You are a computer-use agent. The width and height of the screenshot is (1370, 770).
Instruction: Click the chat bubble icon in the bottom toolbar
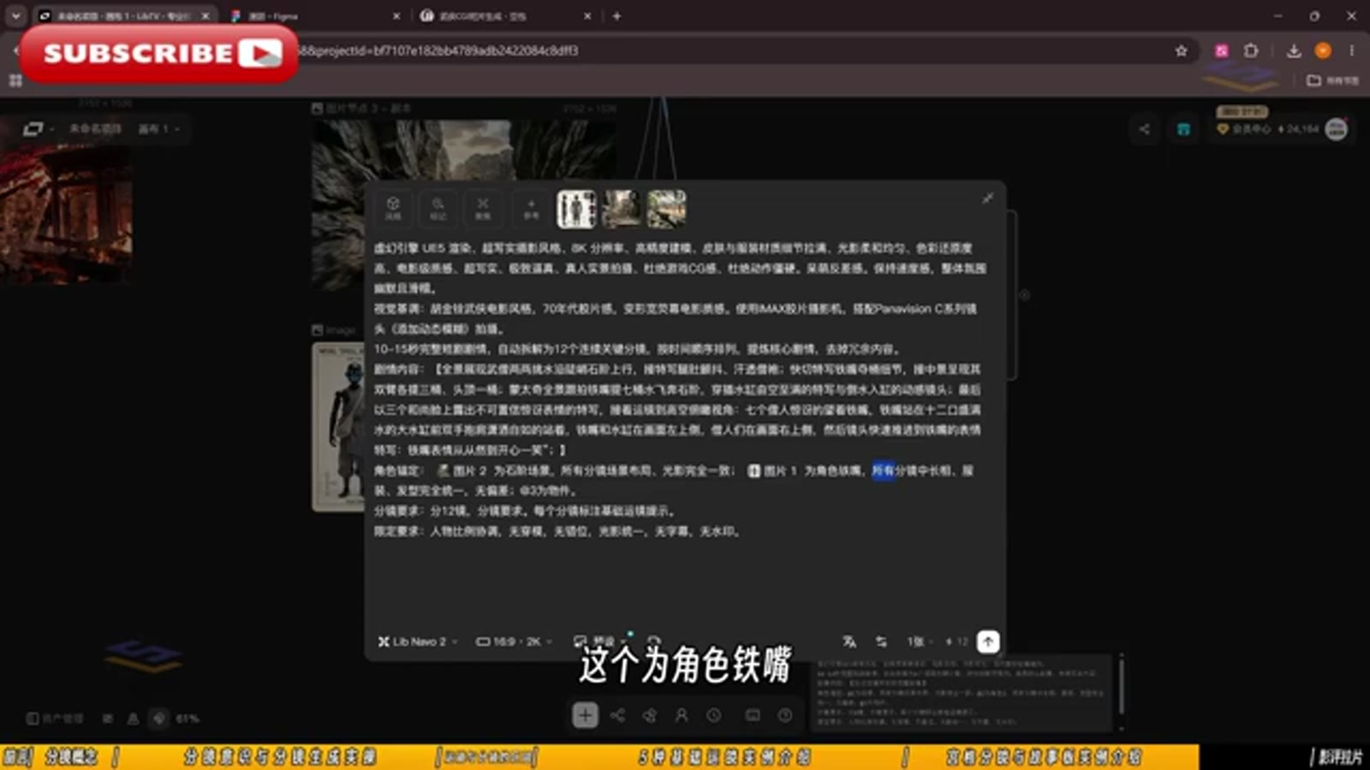pos(753,715)
